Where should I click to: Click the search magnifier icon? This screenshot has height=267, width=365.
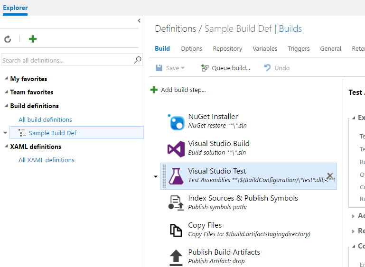[x=138, y=60]
